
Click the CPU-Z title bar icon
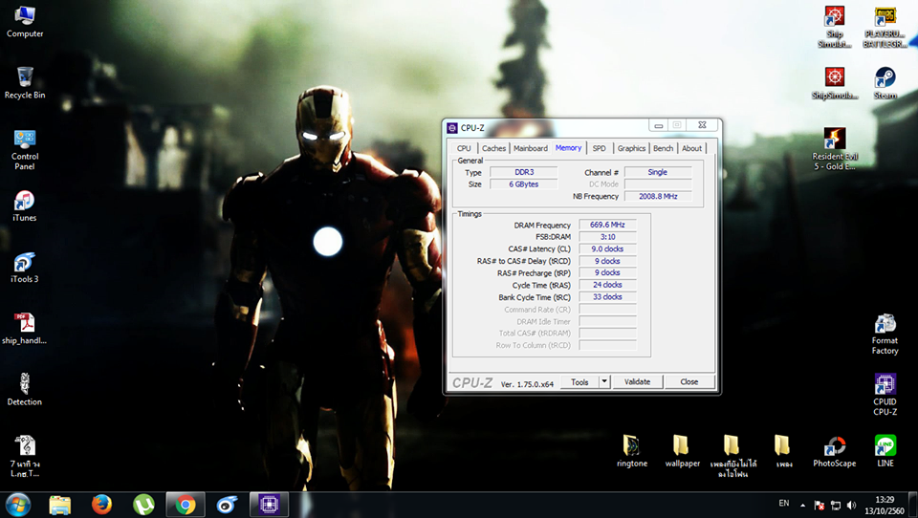[x=452, y=128]
